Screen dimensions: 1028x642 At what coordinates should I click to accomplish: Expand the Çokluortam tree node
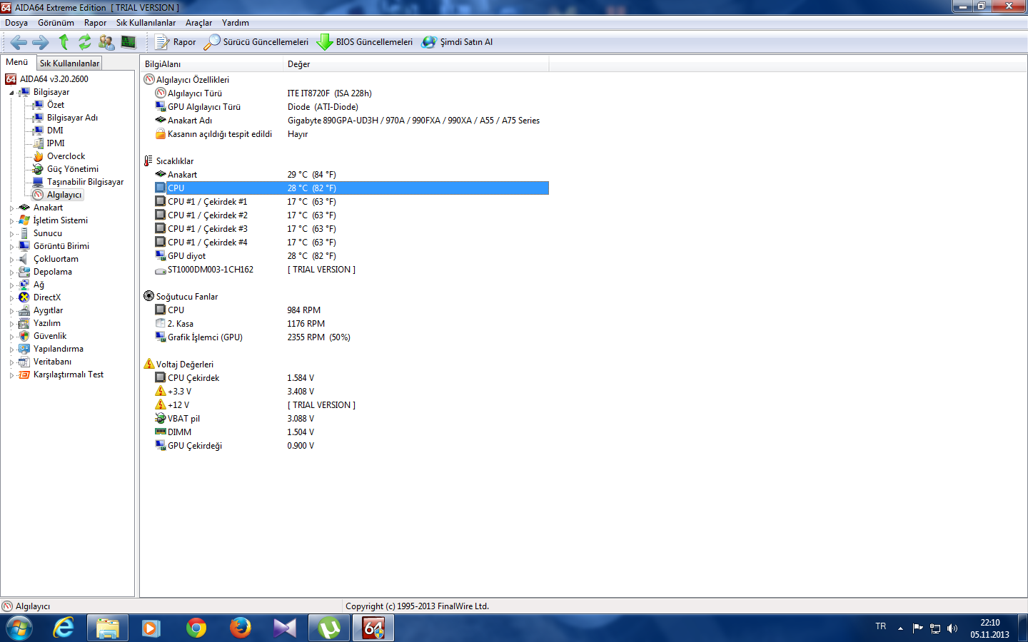tap(11, 260)
